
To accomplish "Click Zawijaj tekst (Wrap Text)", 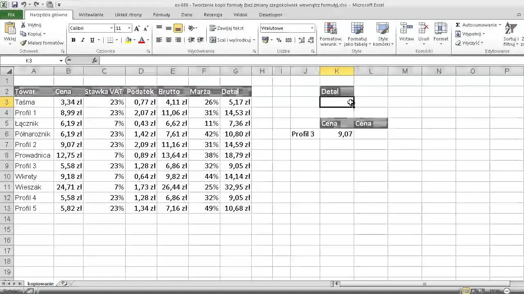I will 226,28.
